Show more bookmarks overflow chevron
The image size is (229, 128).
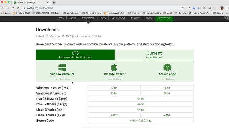coord(227,13)
